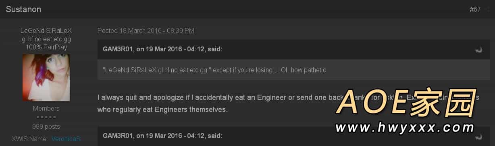View the poster's red-haired avatar image

[46, 78]
